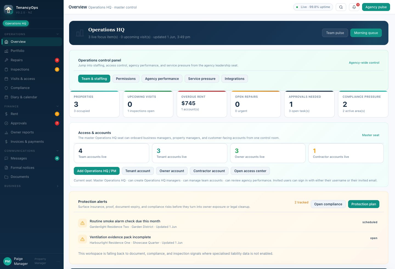Collapse the Operations sidebar section

(58, 34)
